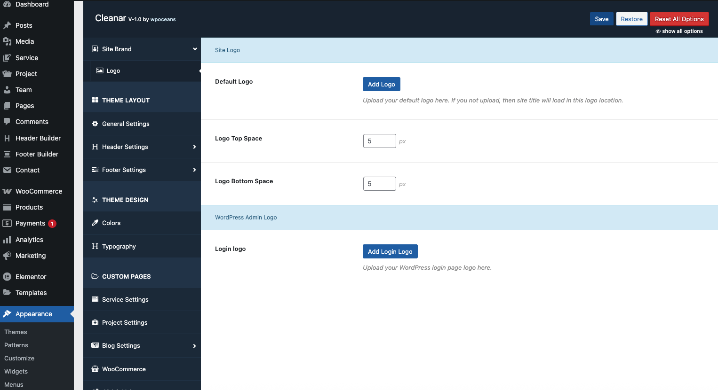Screen dimensions: 718x390
Task: Collapse the Site Brand section arrow
Action: coord(195,49)
